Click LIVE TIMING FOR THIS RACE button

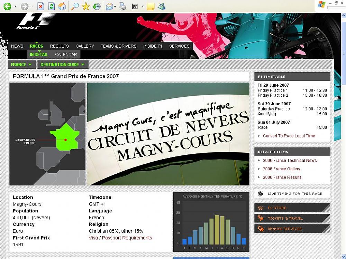pos(292,194)
